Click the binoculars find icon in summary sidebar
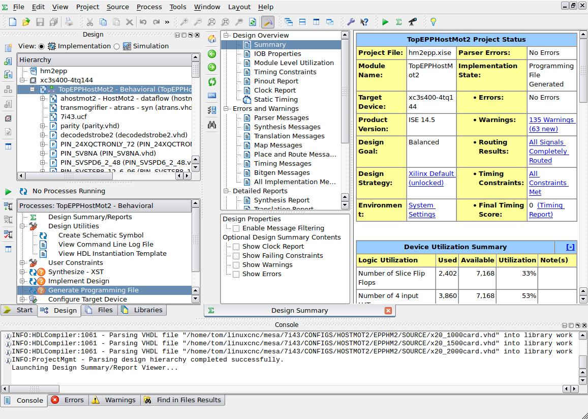Image resolution: width=588 pixels, height=419 pixels. click(212, 125)
